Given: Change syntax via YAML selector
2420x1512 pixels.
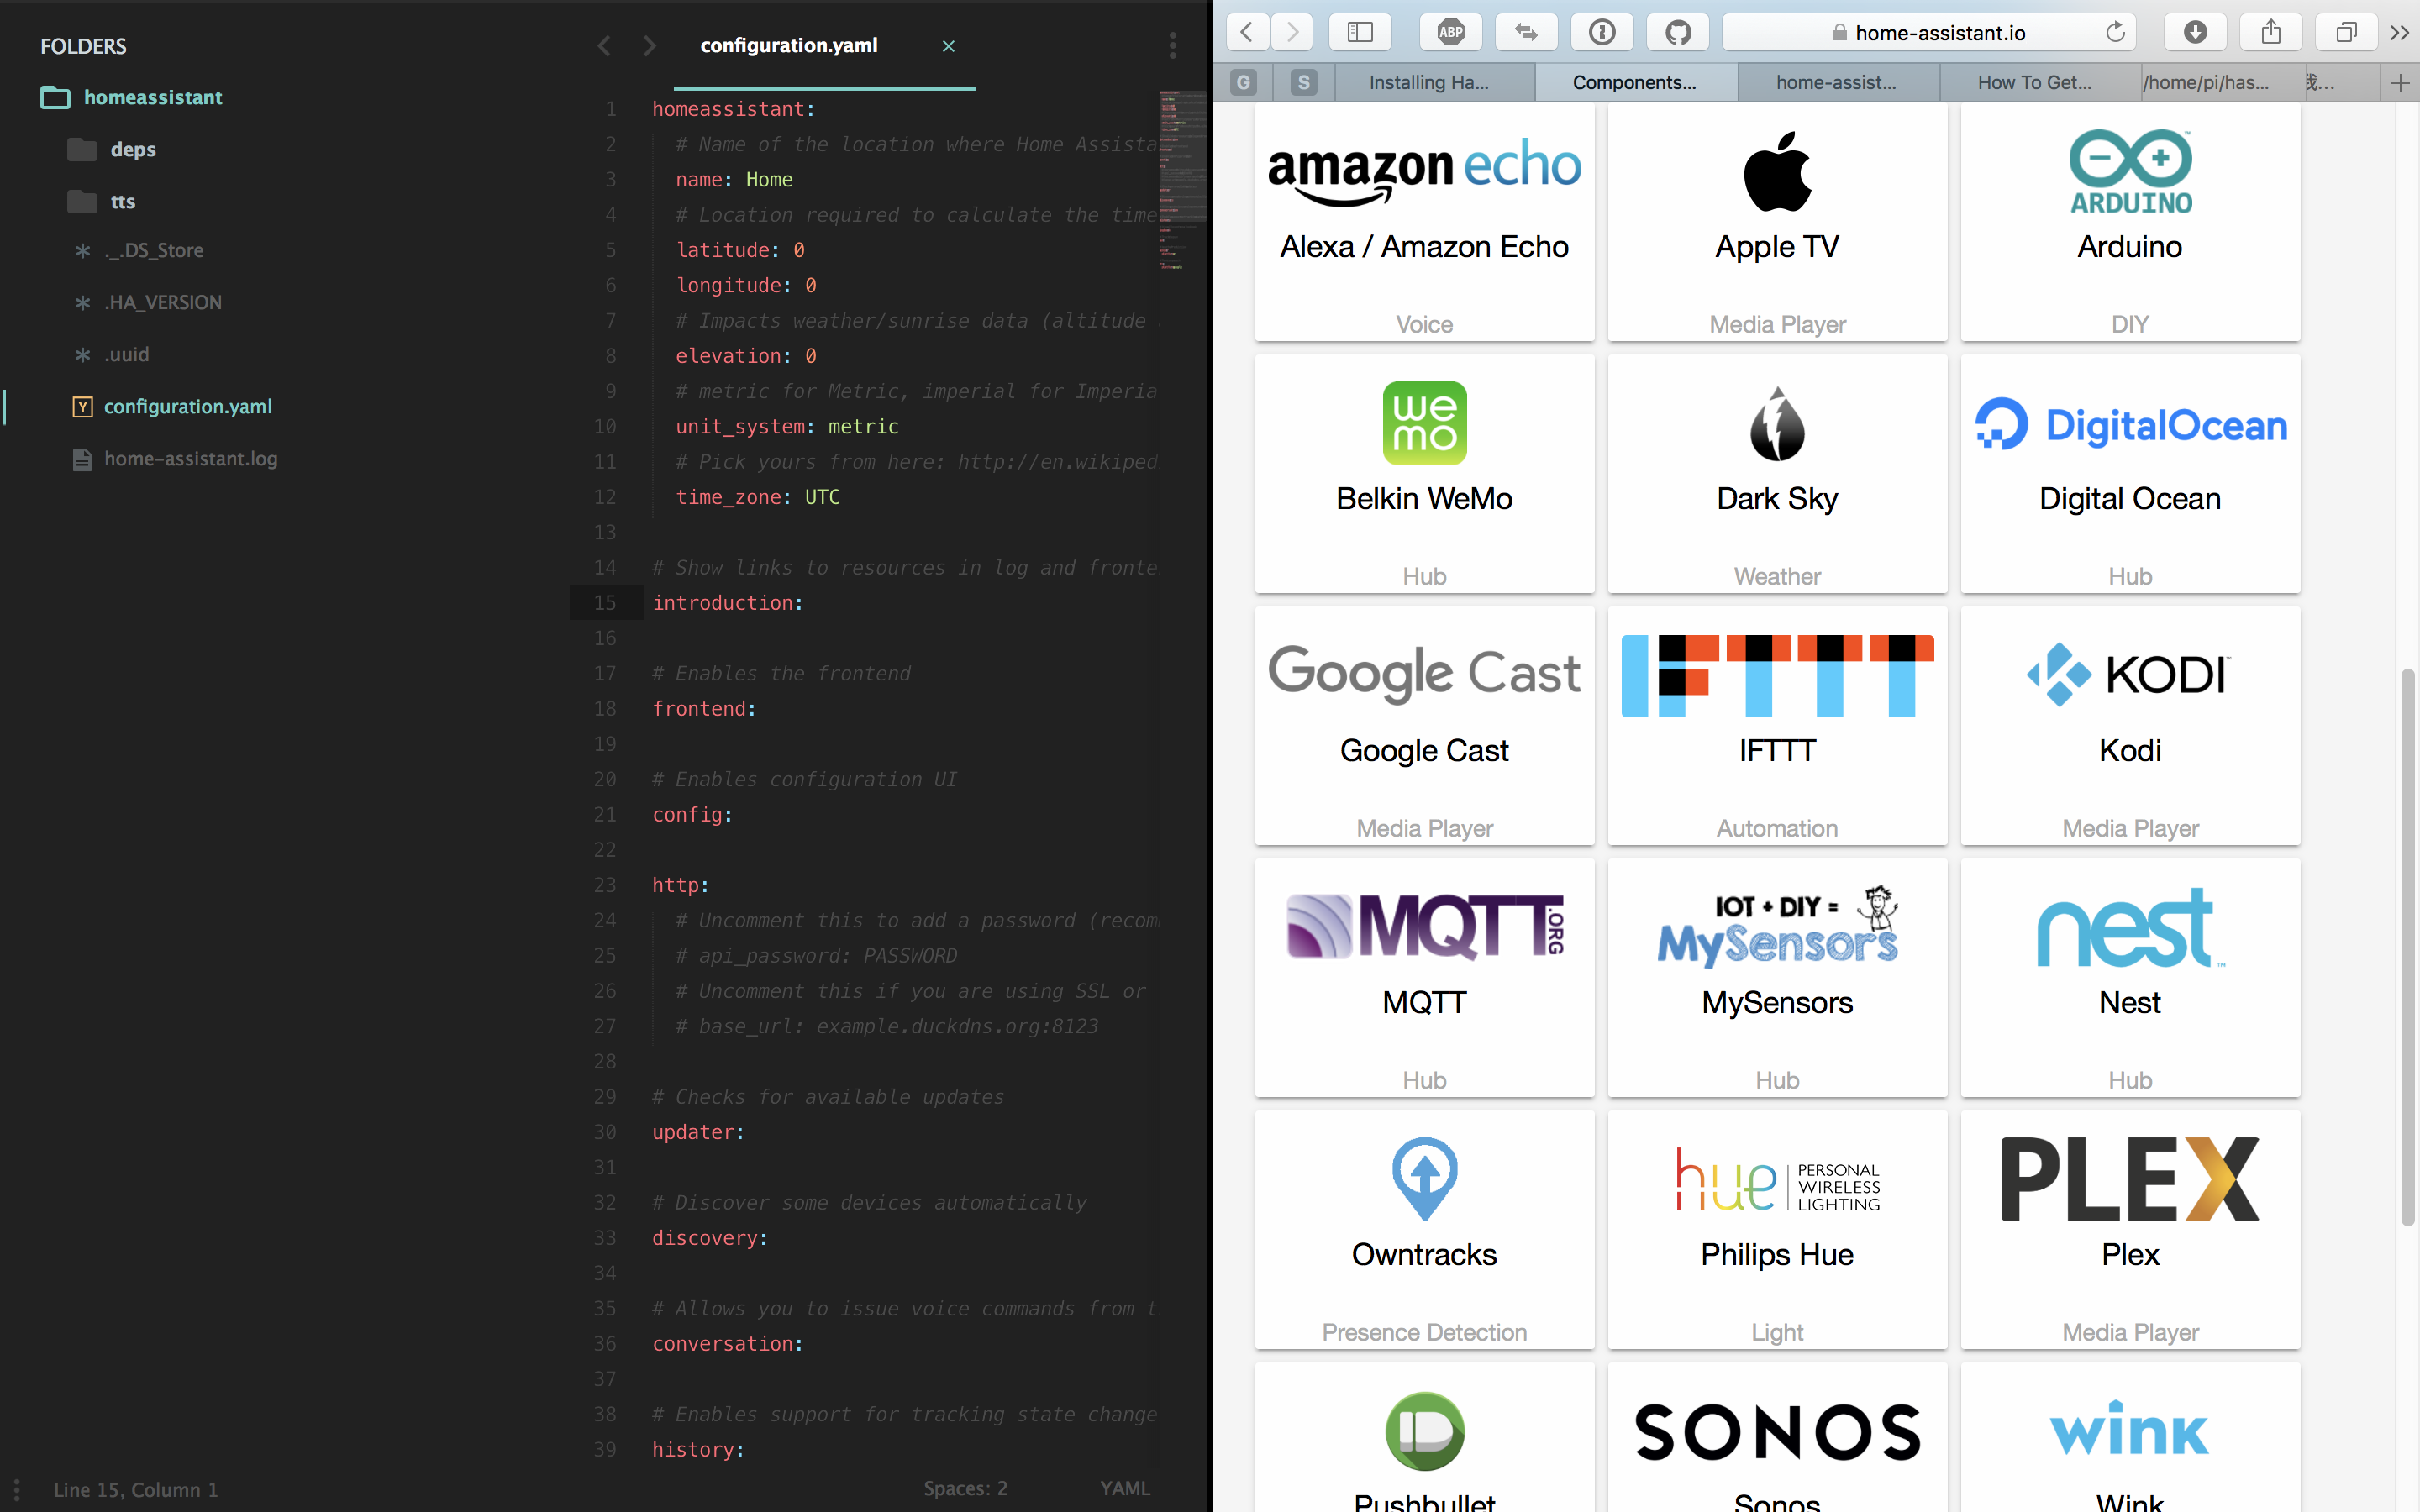Looking at the screenshot, I should click(1125, 1488).
